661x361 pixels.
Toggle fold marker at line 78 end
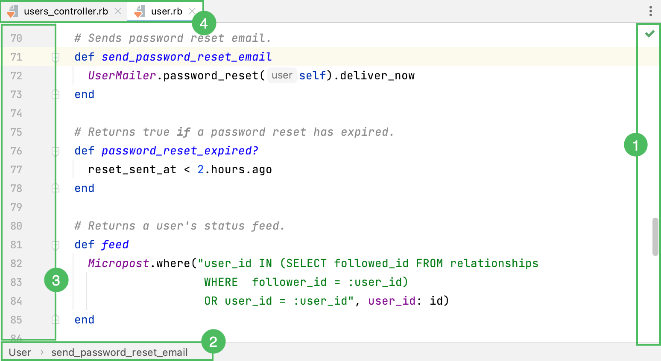pos(56,188)
